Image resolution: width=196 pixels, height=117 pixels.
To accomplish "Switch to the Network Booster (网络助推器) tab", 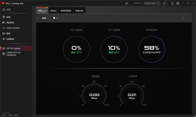I will 66,11.
